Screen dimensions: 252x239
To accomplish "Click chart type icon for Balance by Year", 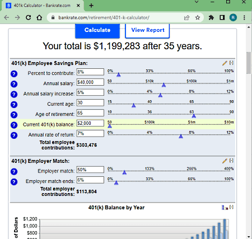I will [225, 207].
